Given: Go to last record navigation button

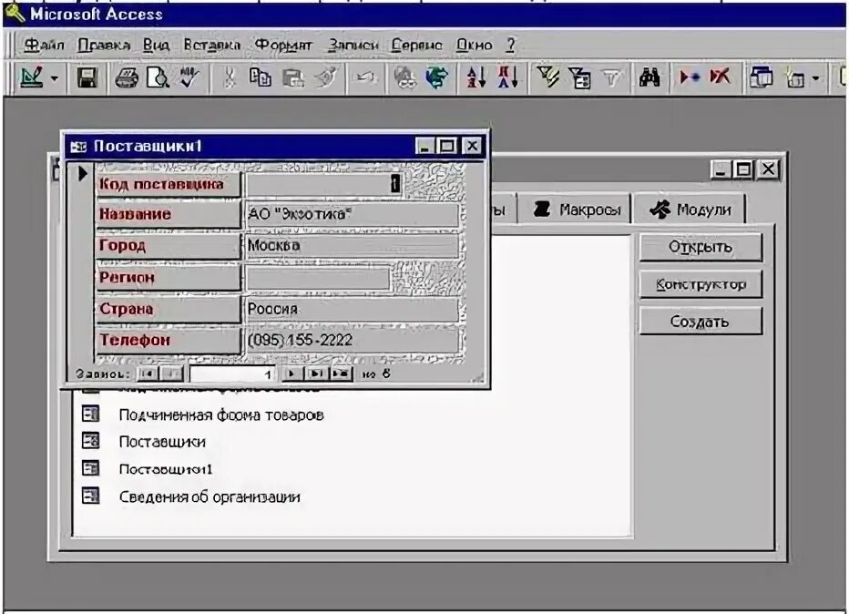Looking at the screenshot, I should [316, 374].
